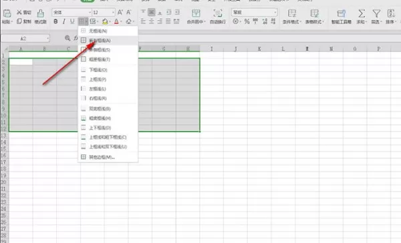Click the Paste clipboard icon
The height and width of the screenshot is (243, 401).
7,13
